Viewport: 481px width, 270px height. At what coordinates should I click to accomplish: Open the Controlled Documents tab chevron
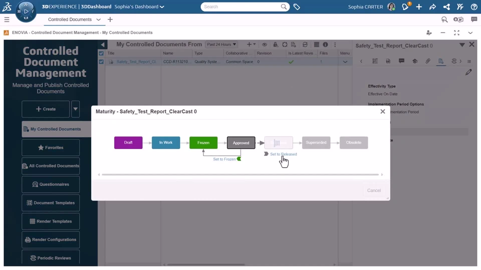pos(99,19)
